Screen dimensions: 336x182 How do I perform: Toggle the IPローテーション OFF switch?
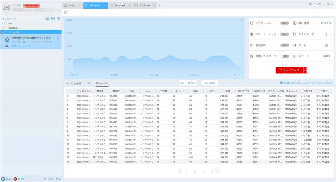click(285, 34)
